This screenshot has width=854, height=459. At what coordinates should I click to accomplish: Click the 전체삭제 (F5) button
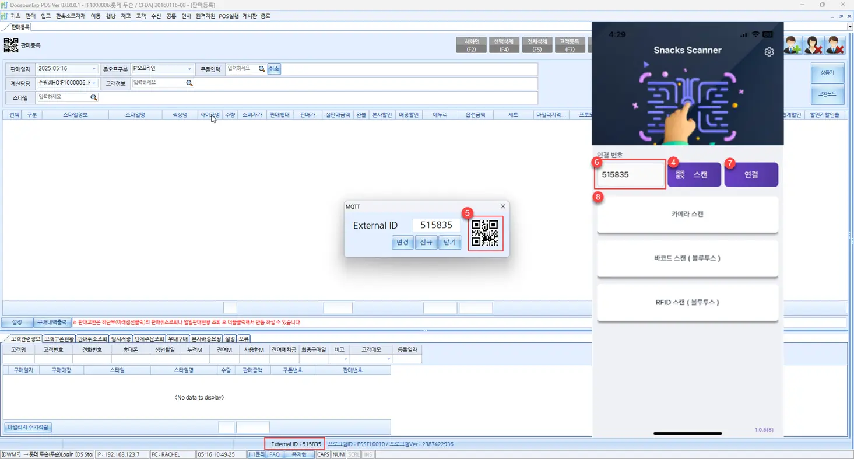click(x=537, y=45)
